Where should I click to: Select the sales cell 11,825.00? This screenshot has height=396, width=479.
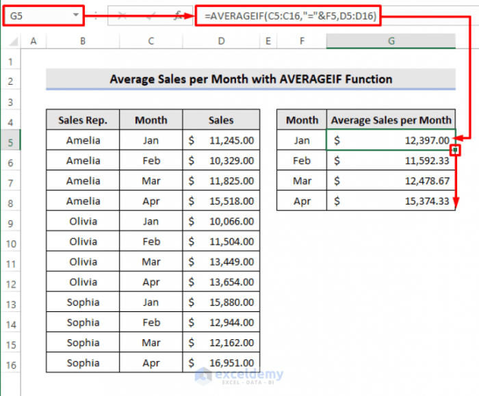[221, 181]
